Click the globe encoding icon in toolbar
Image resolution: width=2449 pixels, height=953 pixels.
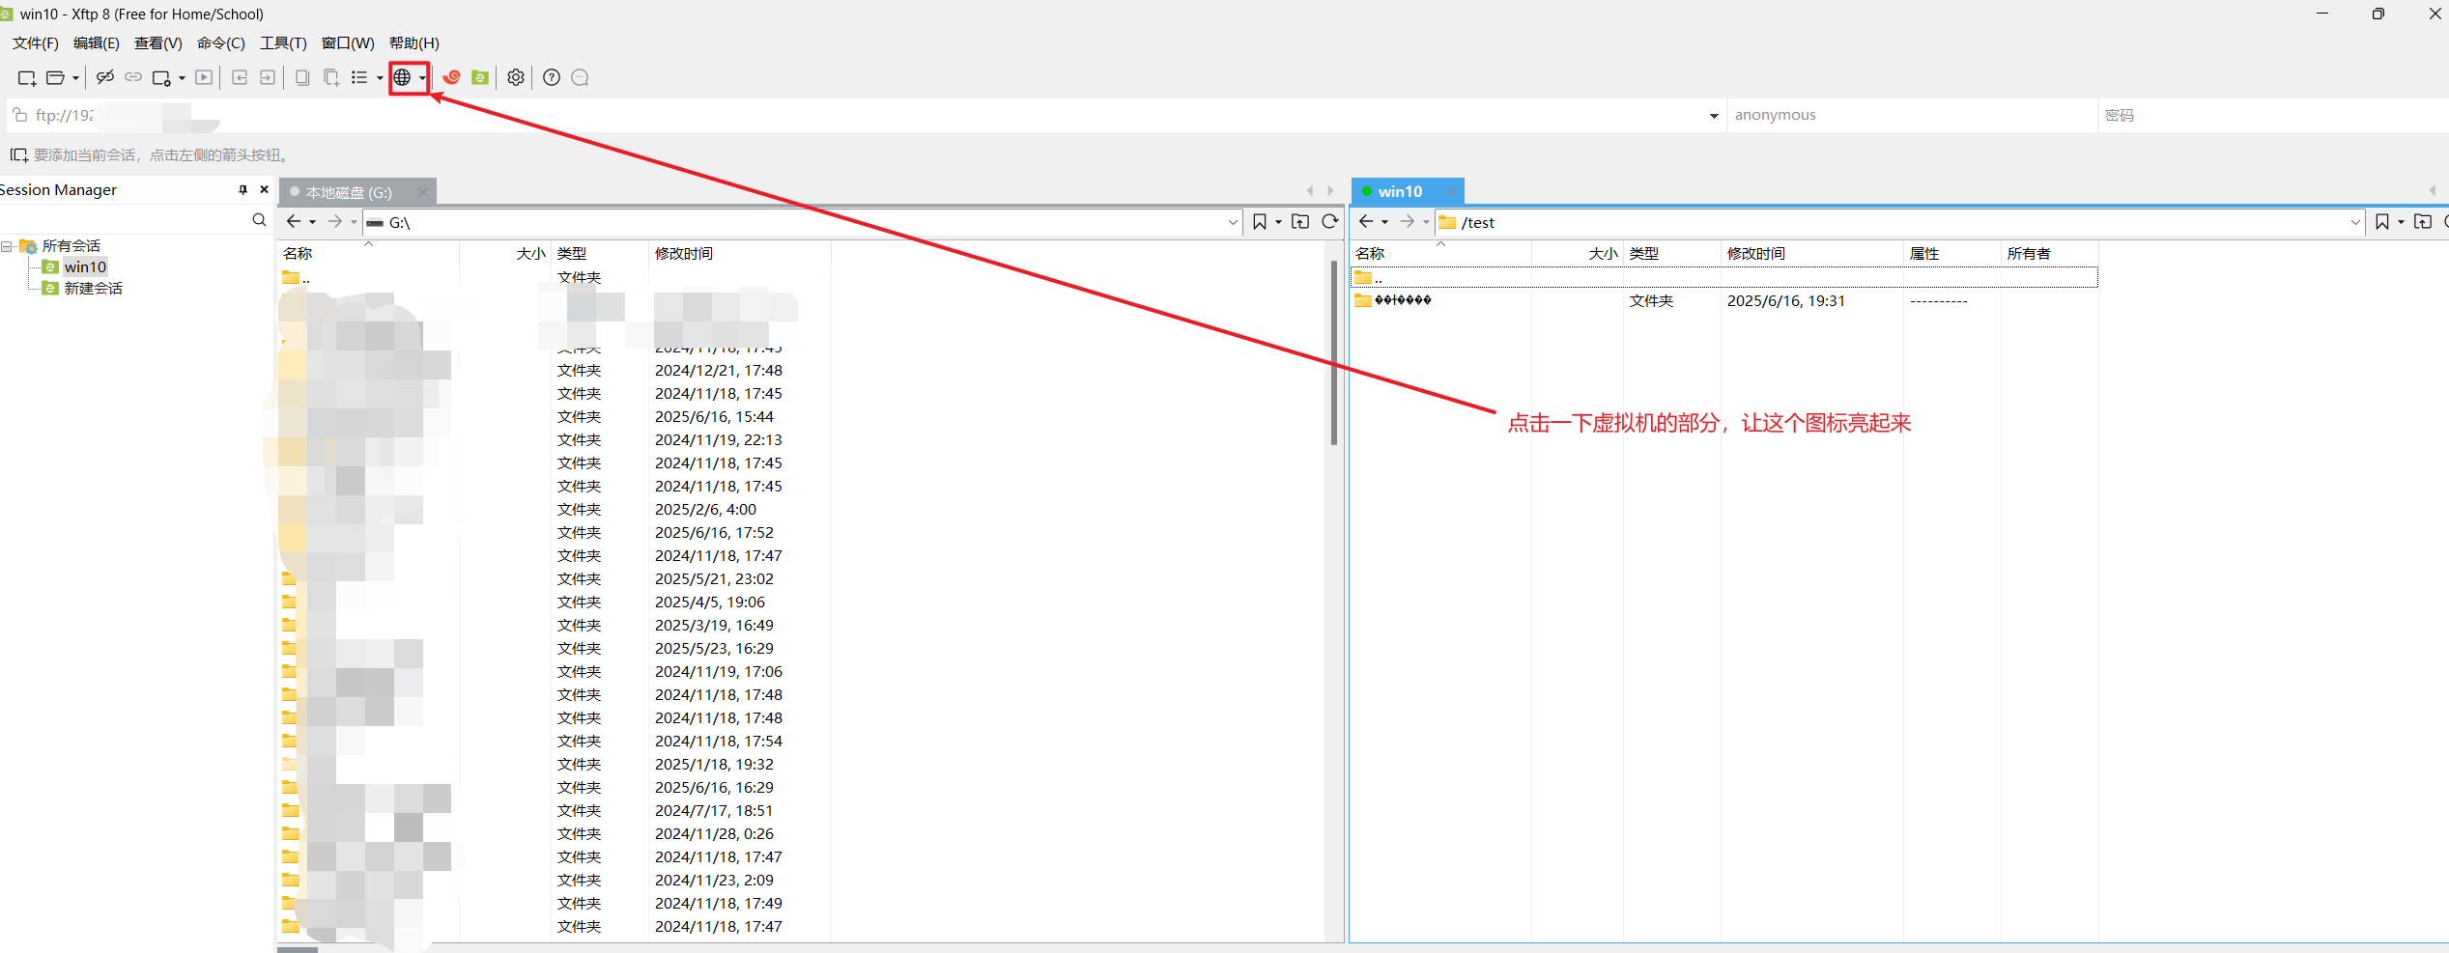pos(402,77)
